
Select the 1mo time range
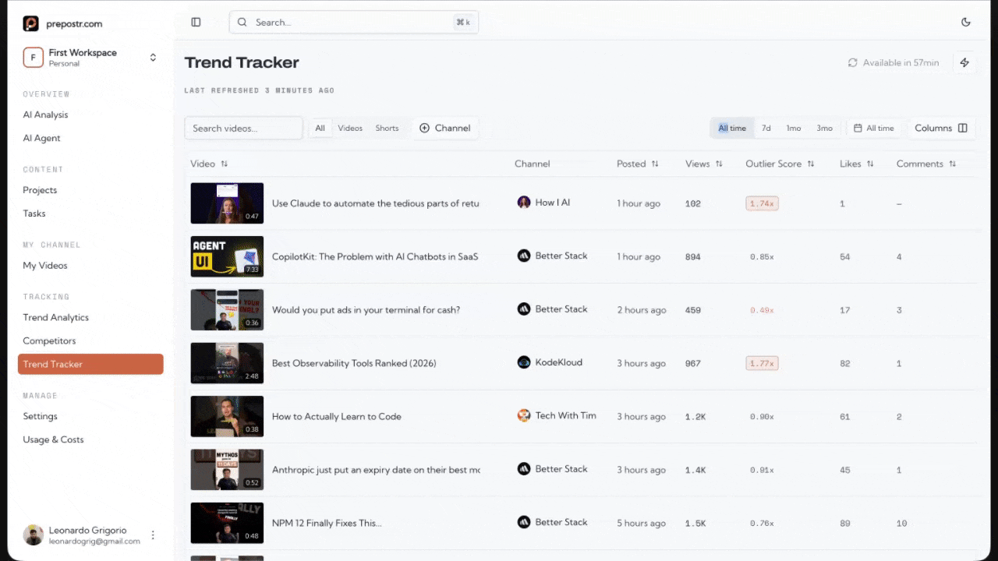[x=794, y=128]
